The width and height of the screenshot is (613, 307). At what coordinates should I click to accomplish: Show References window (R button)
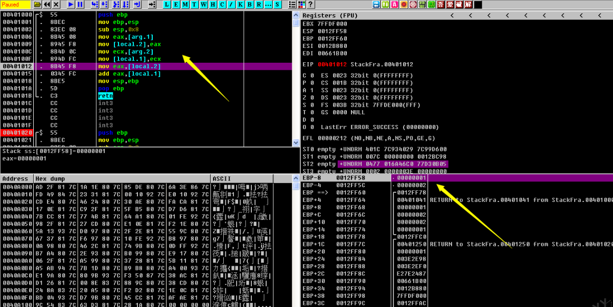(258, 5)
